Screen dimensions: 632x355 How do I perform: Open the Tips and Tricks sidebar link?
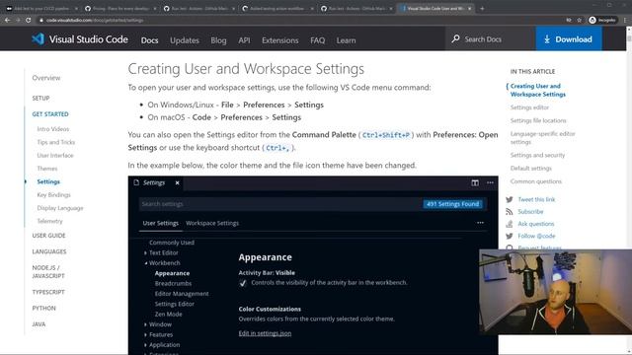[x=56, y=142]
